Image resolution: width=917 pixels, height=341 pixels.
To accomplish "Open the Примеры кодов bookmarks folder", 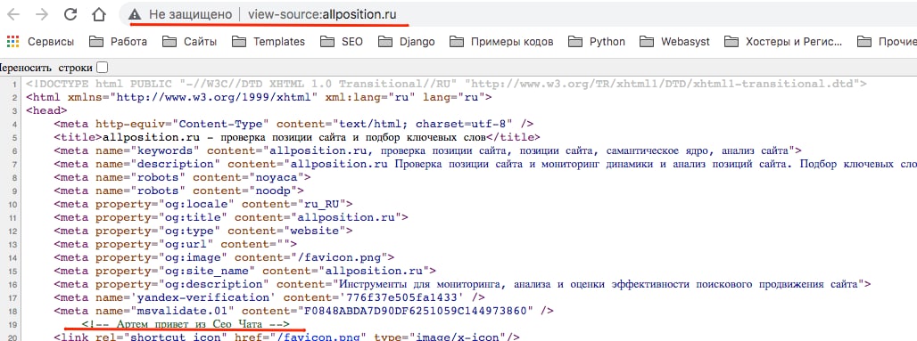I will click(501, 42).
